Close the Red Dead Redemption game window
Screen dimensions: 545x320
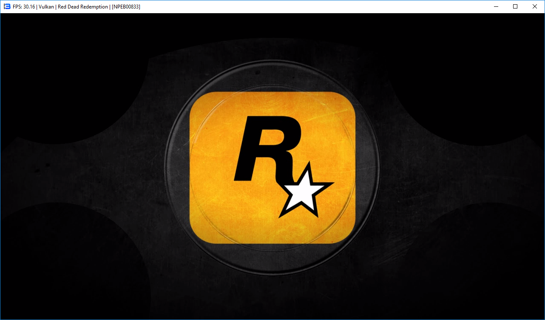click(535, 6)
